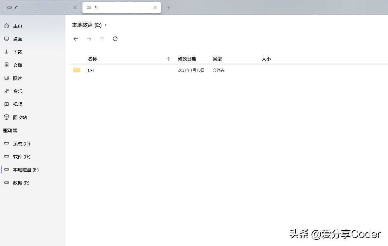388x246 pixels.
Task: Click 本地磁盘 (E:) breadcrumb path
Action: [x=87, y=25]
